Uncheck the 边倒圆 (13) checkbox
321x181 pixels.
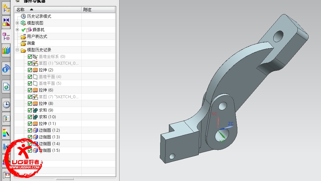click(30, 137)
